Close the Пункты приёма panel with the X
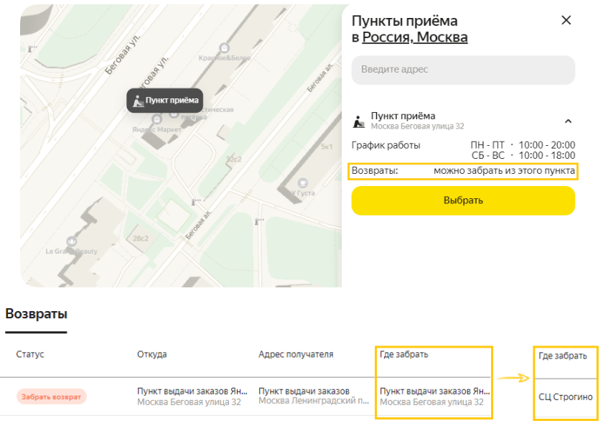603x426 pixels. coord(566,20)
